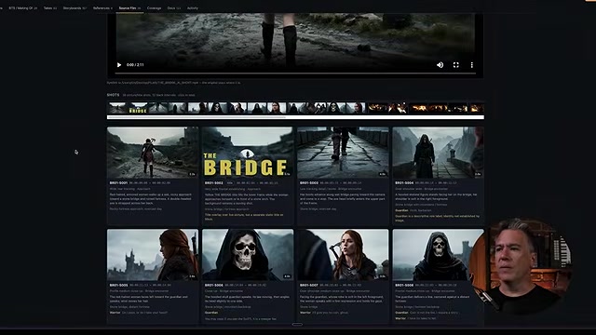Open the Coverage tab
596x335 pixels.
154,8
